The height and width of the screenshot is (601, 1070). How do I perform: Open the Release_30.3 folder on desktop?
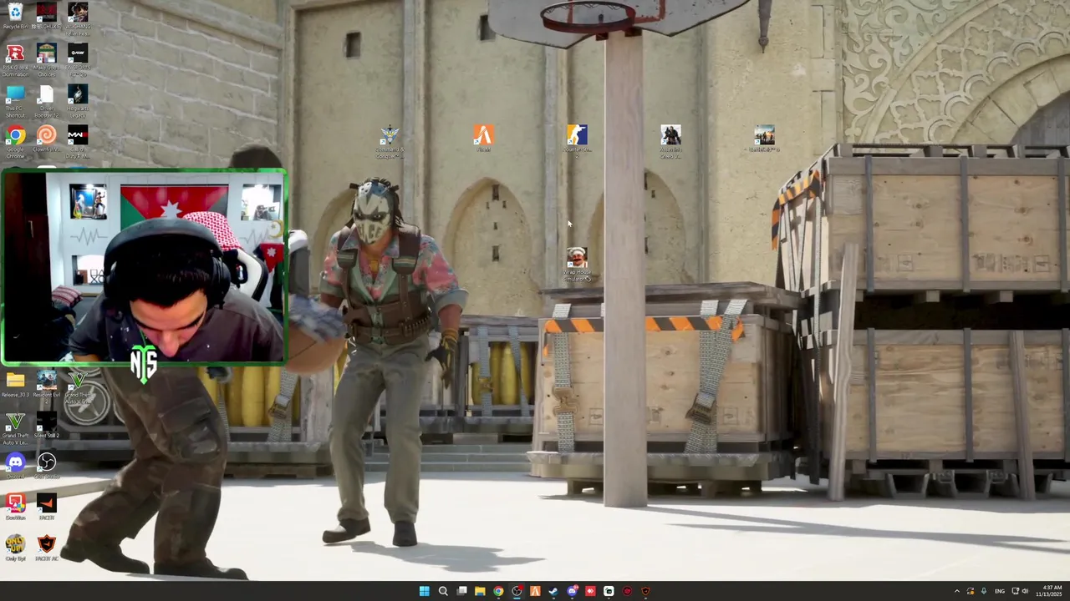[x=15, y=384]
